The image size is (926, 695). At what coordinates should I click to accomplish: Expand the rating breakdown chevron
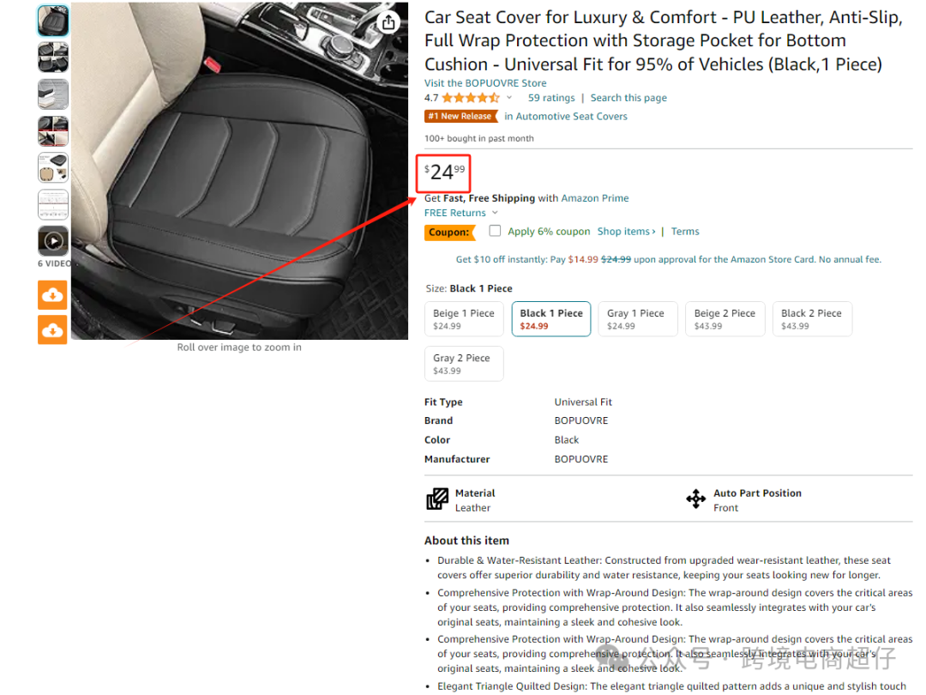click(x=509, y=98)
